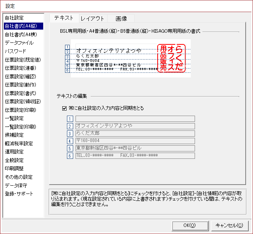
Task: Open 伝票設定(印刷) category
Action: [x=21, y=110]
